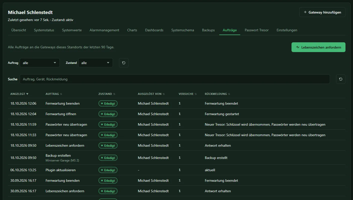Open the Passwort Tresor tab

coord(257,30)
